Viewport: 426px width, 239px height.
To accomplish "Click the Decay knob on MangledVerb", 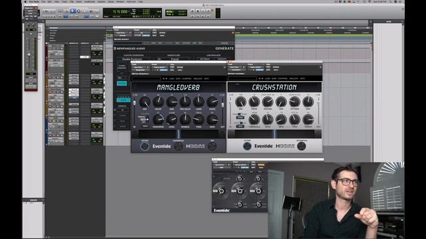I will click(x=158, y=102).
